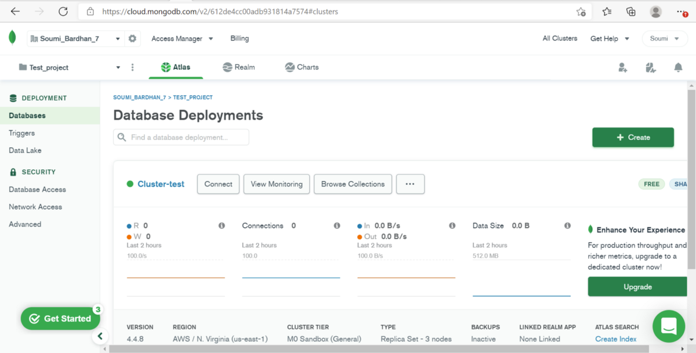Open the Soumi account dropdown menu
This screenshot has width=696, height=353.
tap(665, 38)
